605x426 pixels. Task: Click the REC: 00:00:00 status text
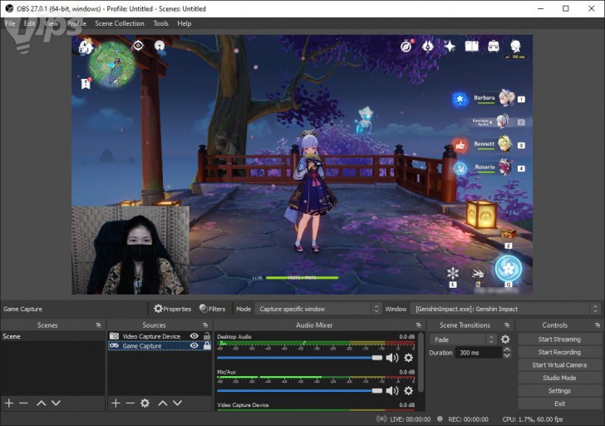468,419
